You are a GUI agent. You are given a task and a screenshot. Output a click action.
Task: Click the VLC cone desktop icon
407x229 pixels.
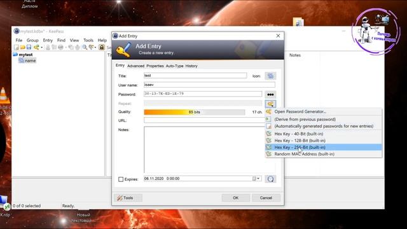(4, 95)
